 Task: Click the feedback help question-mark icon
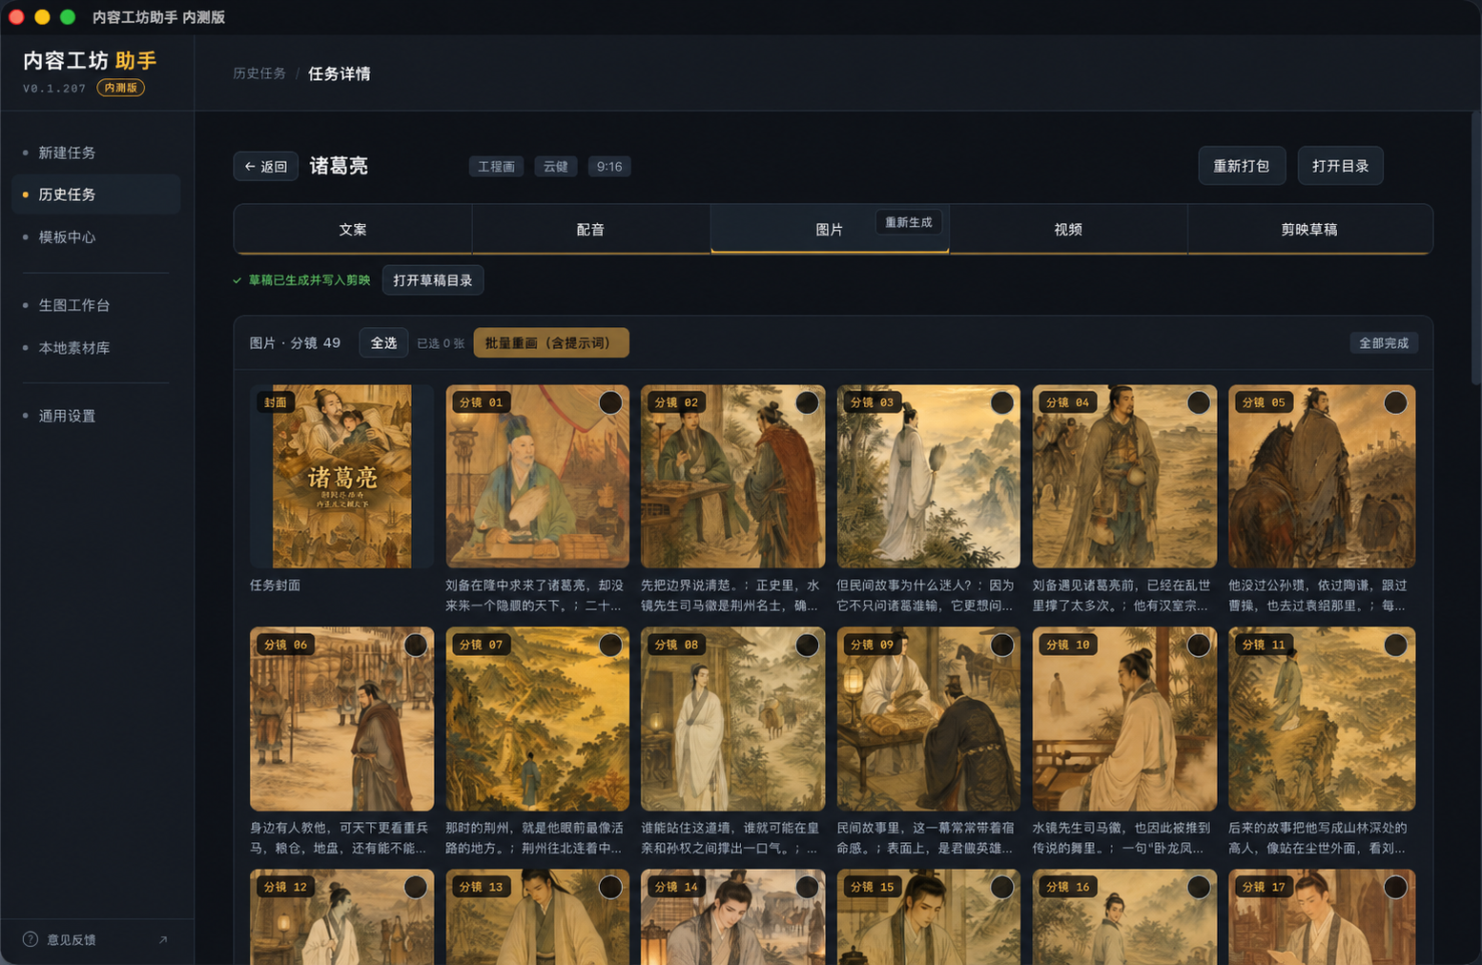pos(30,939)
